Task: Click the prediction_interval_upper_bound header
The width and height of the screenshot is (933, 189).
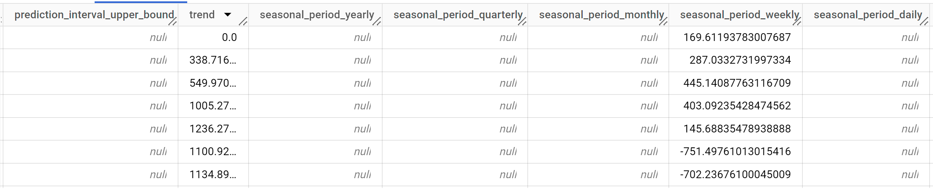Action: pos(94,15)
